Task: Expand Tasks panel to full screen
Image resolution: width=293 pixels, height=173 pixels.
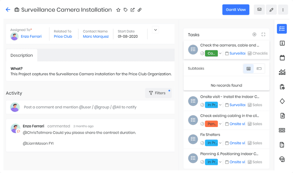Action: [x=263, y=35]
